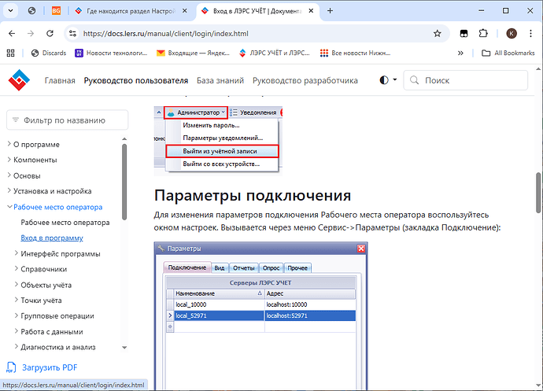Go to 'Руководство разработчика' in the top menu
543x391 pixels.
305,80
